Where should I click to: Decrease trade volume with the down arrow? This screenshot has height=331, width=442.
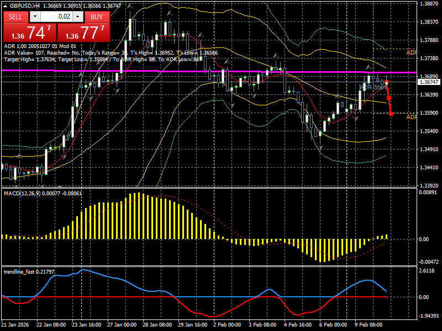coord(35,17)
